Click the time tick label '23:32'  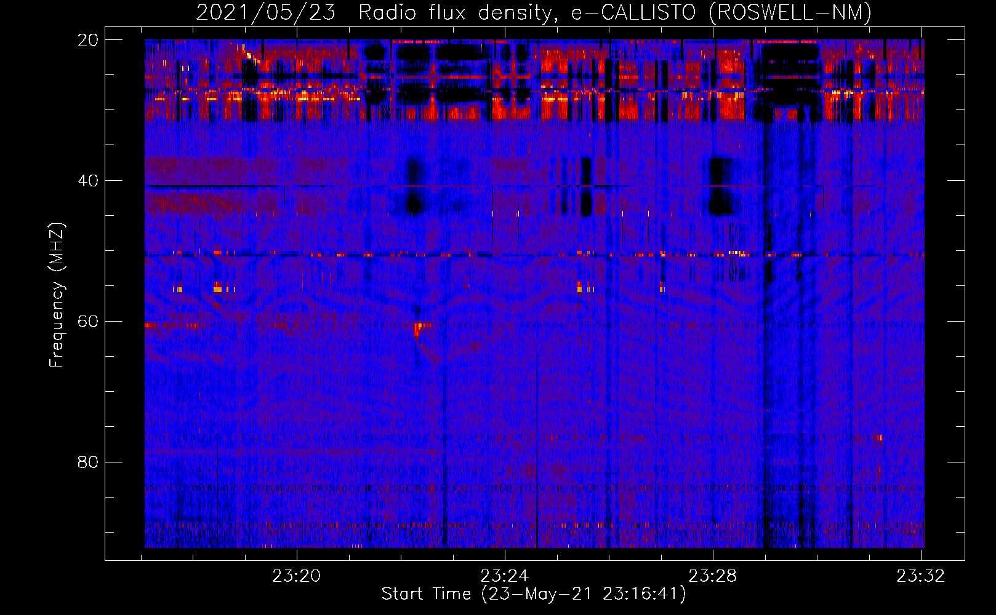tap(921, 576)
